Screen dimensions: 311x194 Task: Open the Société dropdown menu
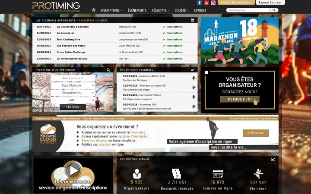[x=182, y=10]
